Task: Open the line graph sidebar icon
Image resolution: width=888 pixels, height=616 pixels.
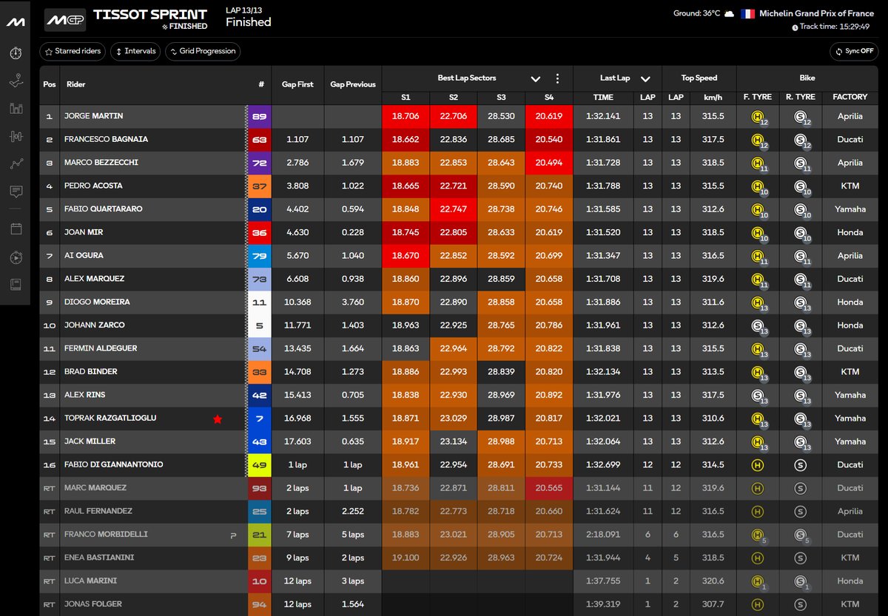Action: tap(16, 164)
